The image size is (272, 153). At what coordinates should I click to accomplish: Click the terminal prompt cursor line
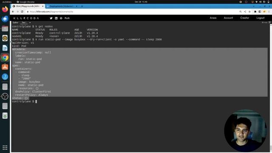(24, 102)
